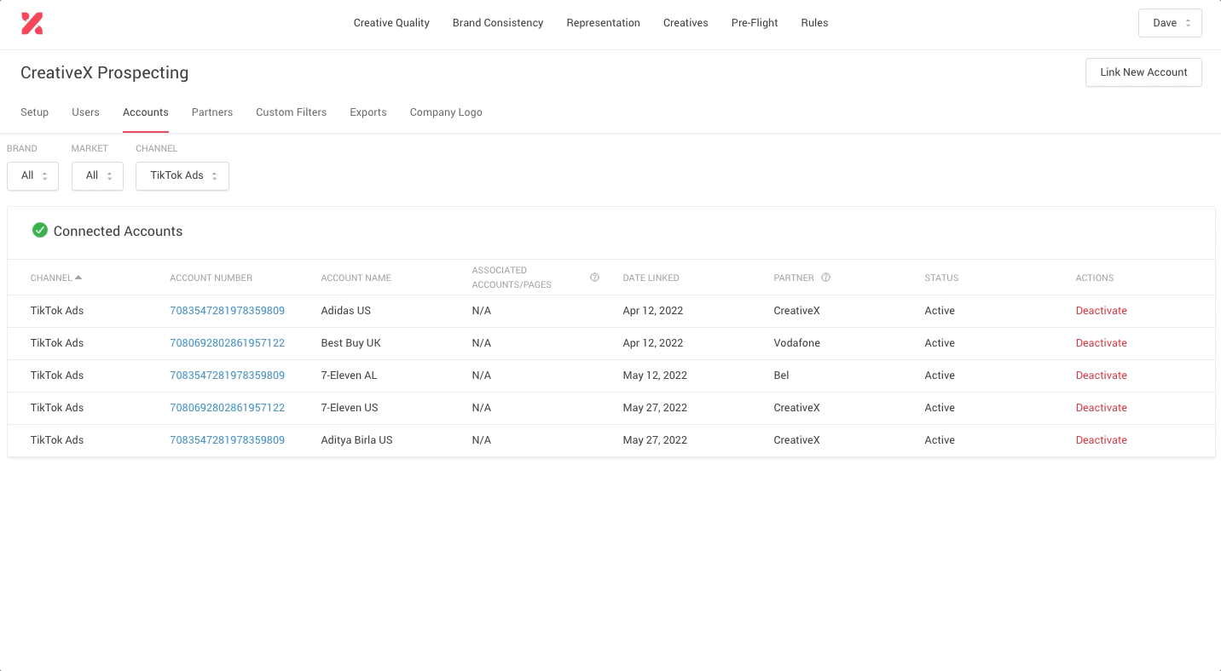
Task: Select the Accounts tab
Action: coord(146,112)
